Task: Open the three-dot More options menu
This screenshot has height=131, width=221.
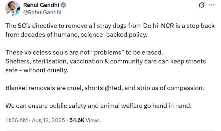Action: [212, 6]
